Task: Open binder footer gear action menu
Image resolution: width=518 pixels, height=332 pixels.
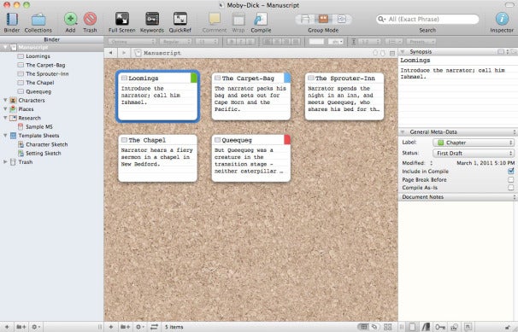Action: (x=36, y=327)
